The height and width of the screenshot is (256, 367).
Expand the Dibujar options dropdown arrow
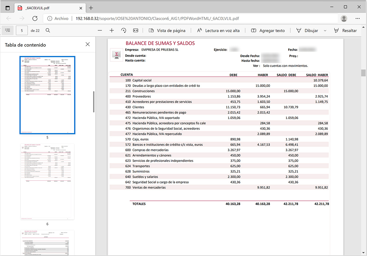click(325, 30)
